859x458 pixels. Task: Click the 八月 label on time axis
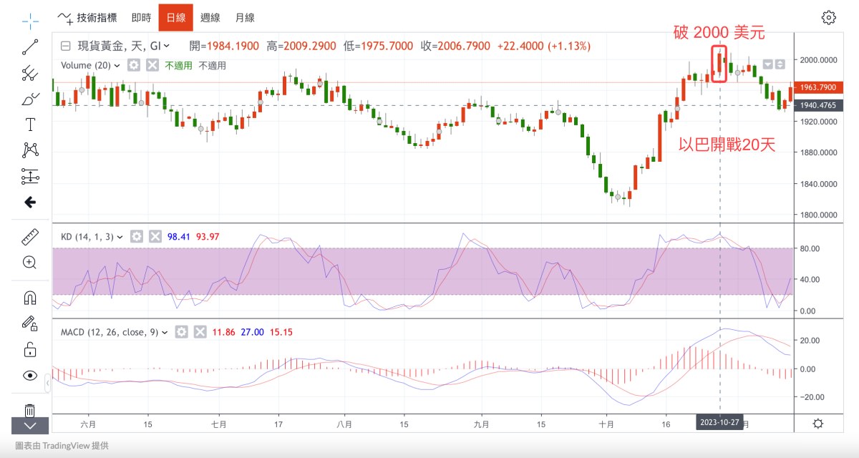point(344,423)
